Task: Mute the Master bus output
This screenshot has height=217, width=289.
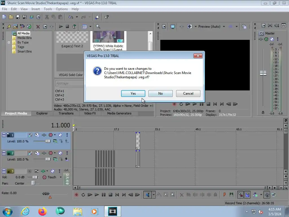Action: (272, 39)
